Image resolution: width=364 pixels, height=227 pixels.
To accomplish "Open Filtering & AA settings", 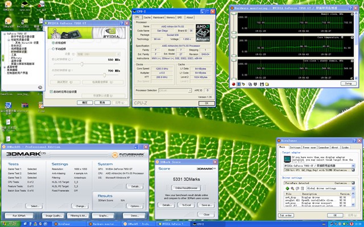I will [78, 216].
